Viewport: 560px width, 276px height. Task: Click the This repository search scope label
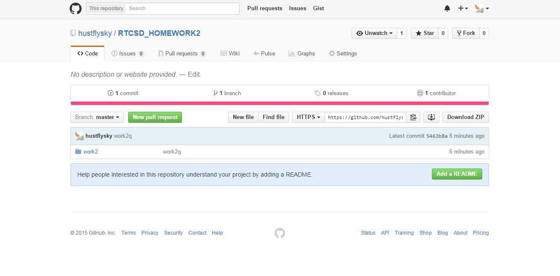tap(106, 9)
